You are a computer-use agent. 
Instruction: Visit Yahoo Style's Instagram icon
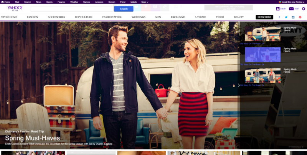[293, 17]
